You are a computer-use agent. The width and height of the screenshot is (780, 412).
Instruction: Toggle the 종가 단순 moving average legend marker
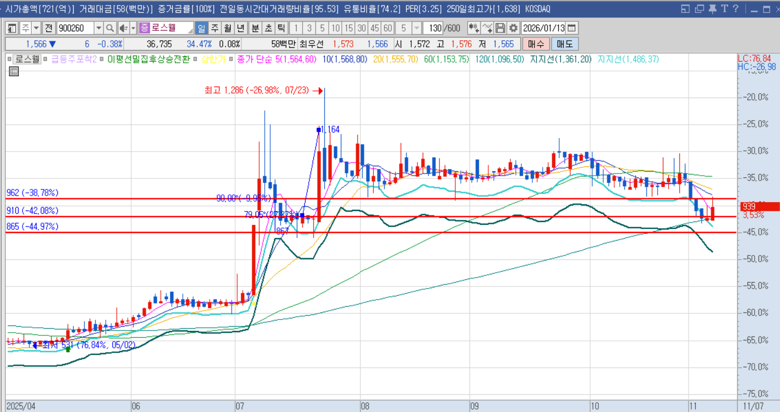(x=232, y=59)
